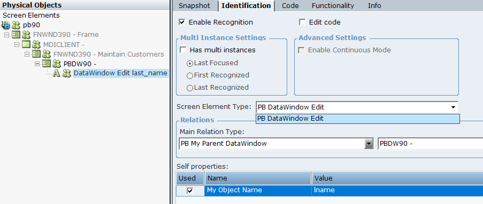
Task: Click the PBDW90 - relation value field
Action: 431,144
